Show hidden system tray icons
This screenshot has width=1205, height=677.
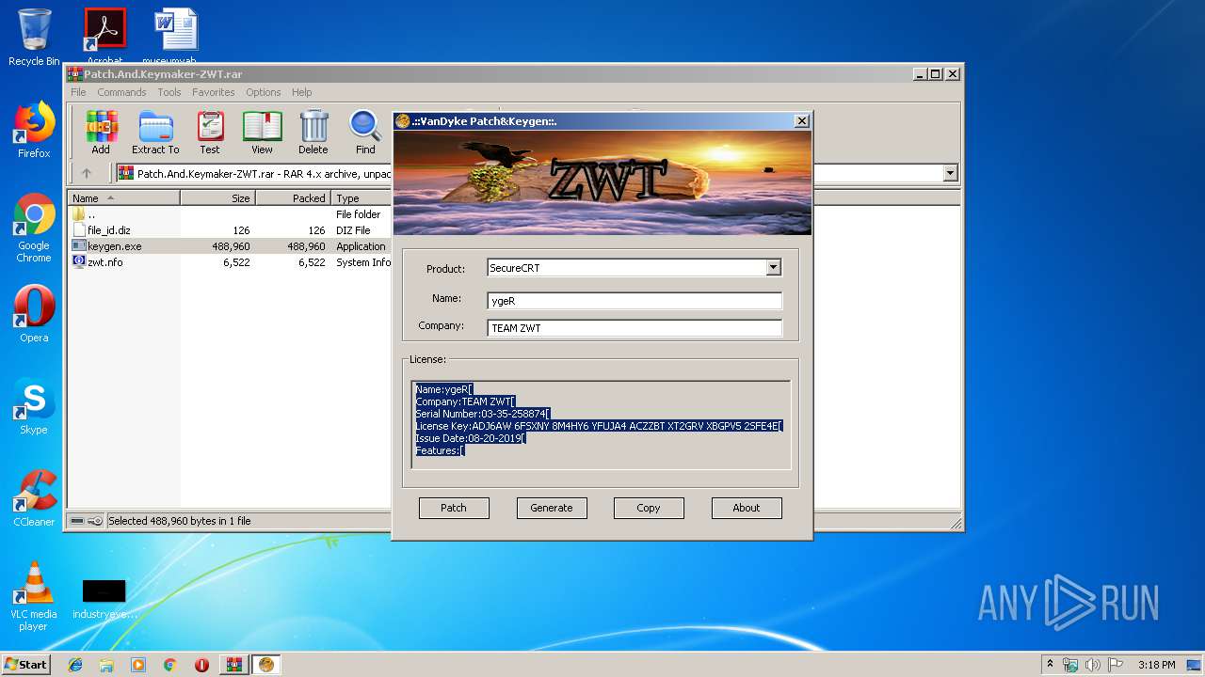[1050, 665]
